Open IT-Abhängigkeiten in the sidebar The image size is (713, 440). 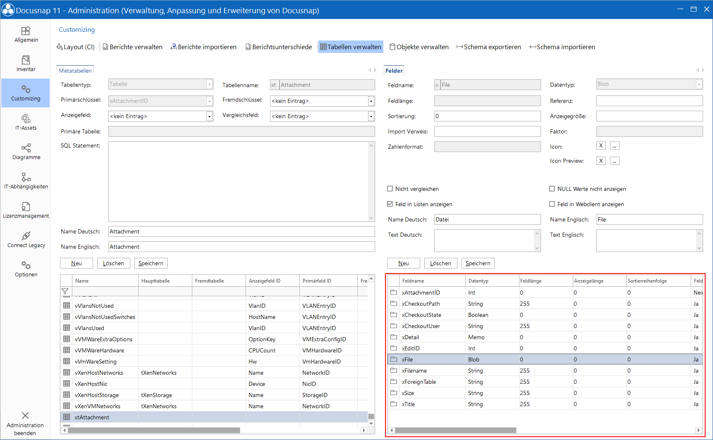pos(26,181)
